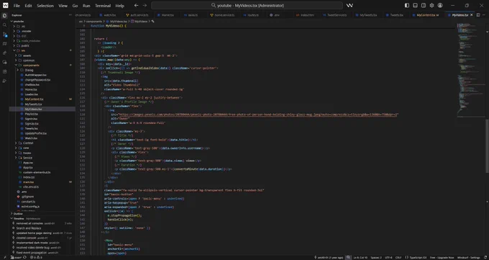Image resolution: width=489 pixels, height=260 pixels.
Task: Switch to the index.html editor tab
Action: coord(305,15)
